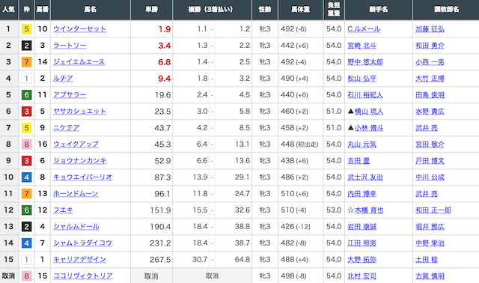Click the 騎手名 column header
Viewport: 479px width, 283px height.
(x=379, y=10)
